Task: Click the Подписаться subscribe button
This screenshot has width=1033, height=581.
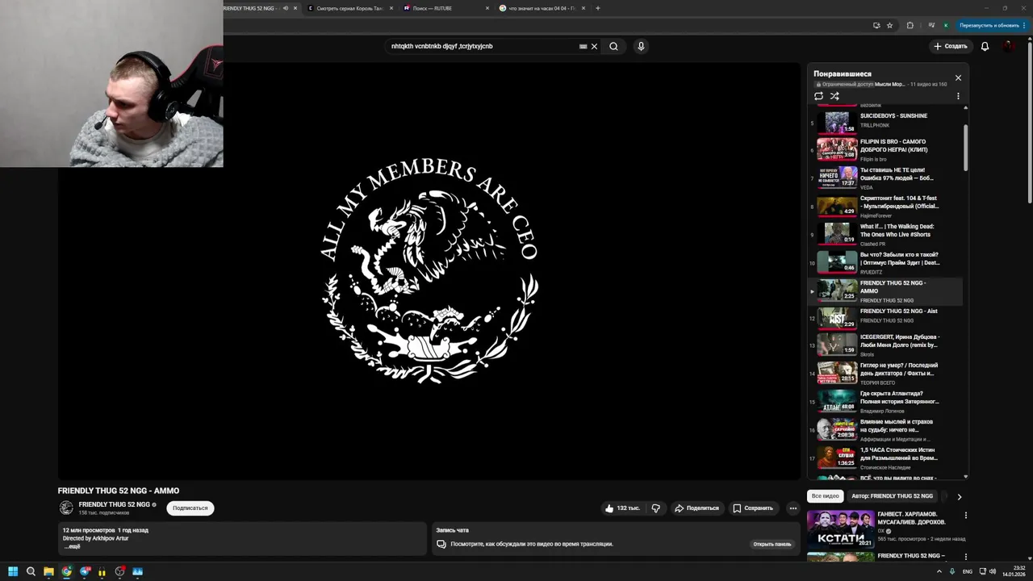Action: (x=190, y=508)
